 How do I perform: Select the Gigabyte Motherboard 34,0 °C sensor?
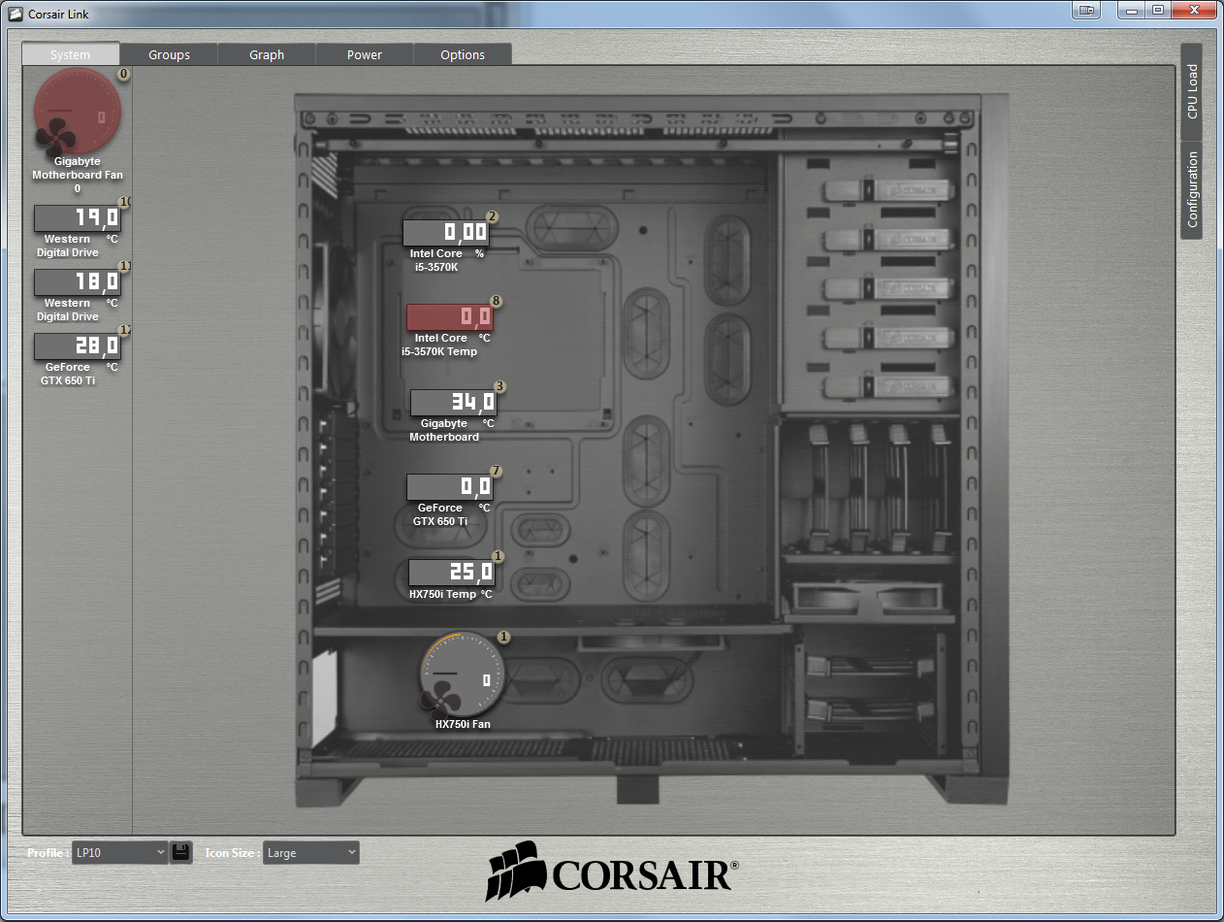pos(454,403)
